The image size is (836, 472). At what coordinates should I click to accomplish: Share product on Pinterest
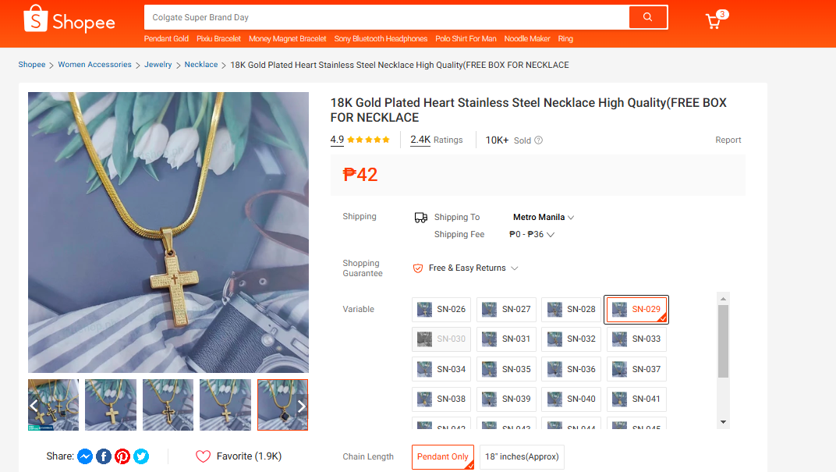click(x=122, y=456)
